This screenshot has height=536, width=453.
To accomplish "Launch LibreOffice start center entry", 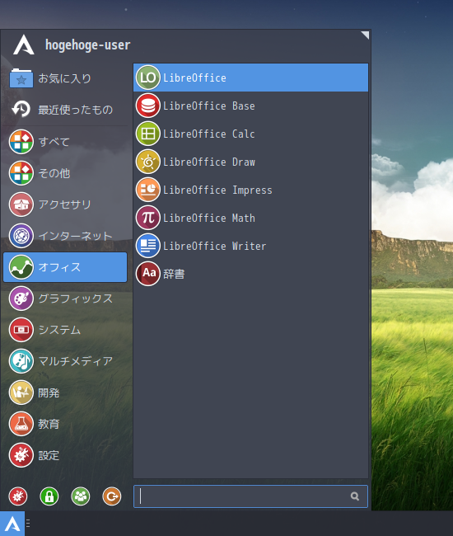I will click(250, 78).
